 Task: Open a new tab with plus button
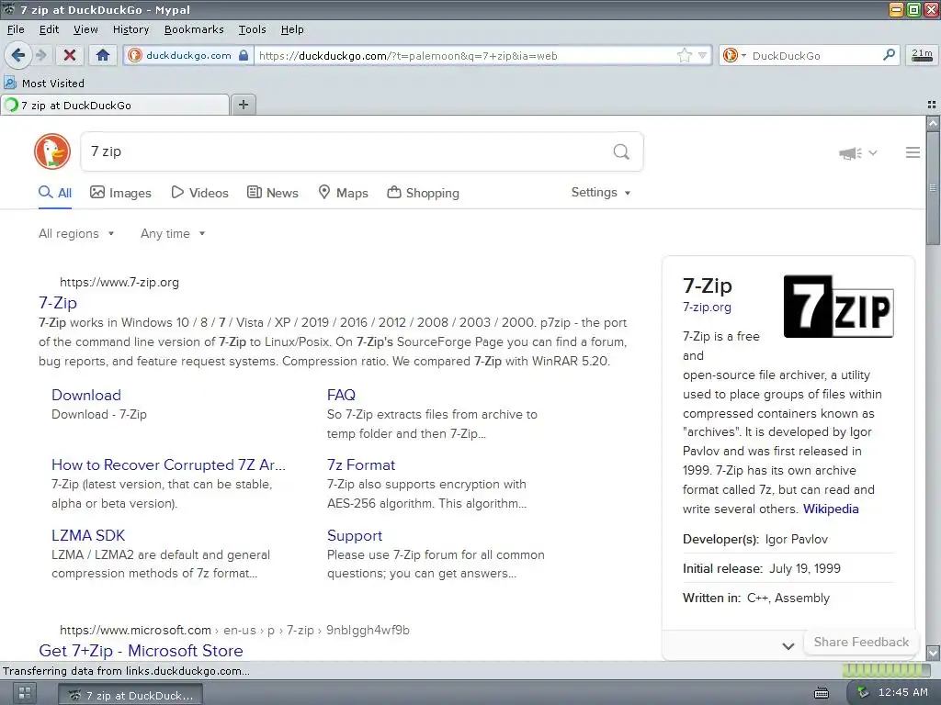point(243,105)
